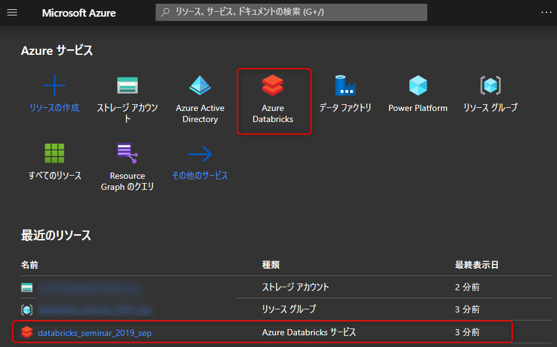Open the hamburger portal menu

pyautogui.click(x=12, y=13)
